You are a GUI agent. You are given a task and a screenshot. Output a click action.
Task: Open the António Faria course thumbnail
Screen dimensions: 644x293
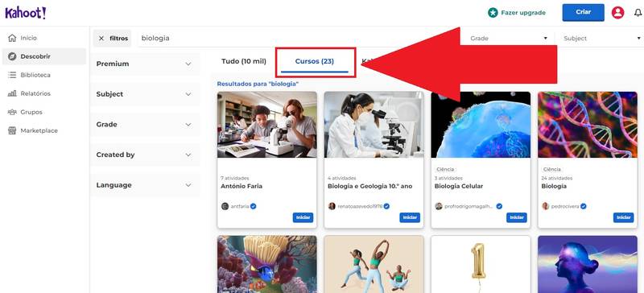tap(267, 125)
